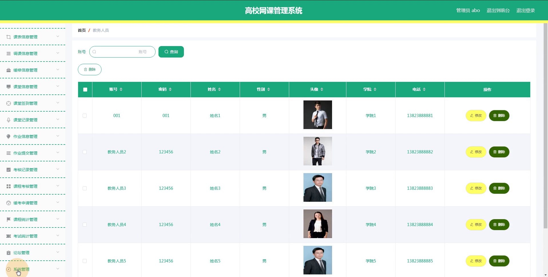548x277 pixels.
Task: Click 删除 for 教务人员4 row
Action: point(499,225)
